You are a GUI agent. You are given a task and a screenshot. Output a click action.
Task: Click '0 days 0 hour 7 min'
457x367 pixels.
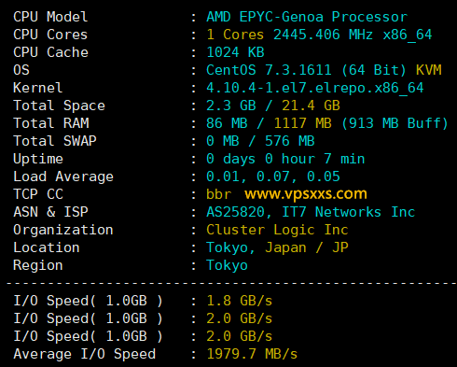285,159
